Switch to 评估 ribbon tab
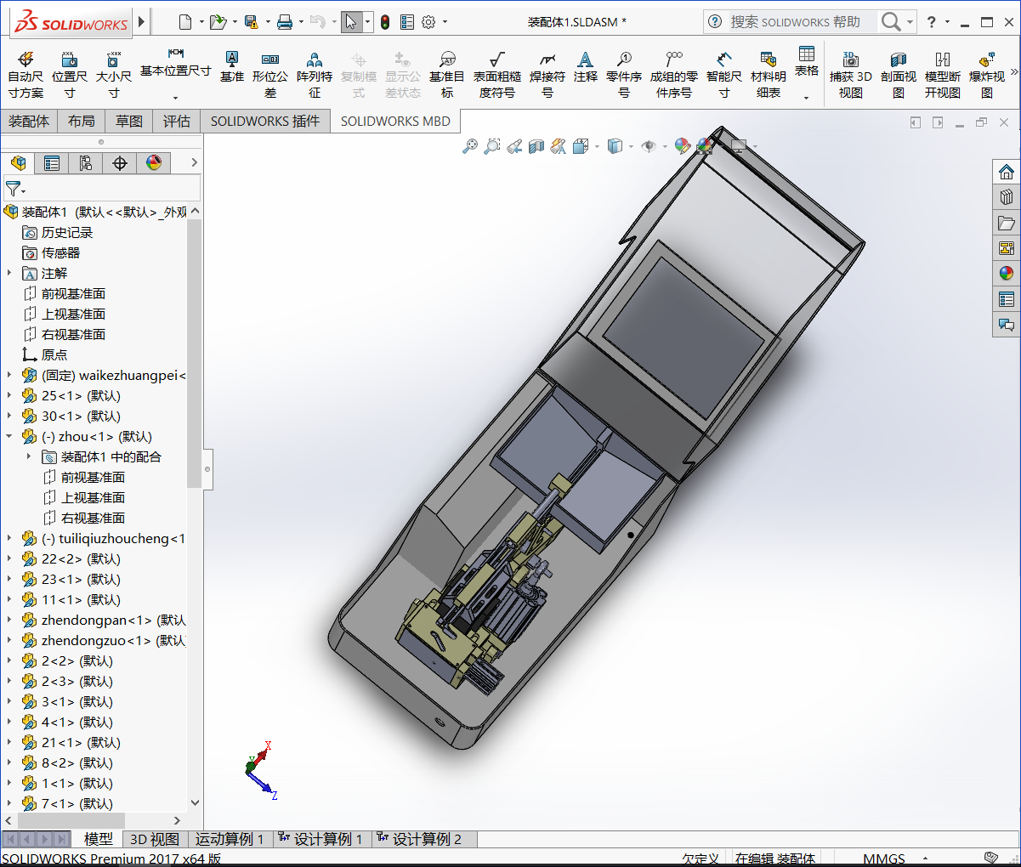 pos(177,122)
